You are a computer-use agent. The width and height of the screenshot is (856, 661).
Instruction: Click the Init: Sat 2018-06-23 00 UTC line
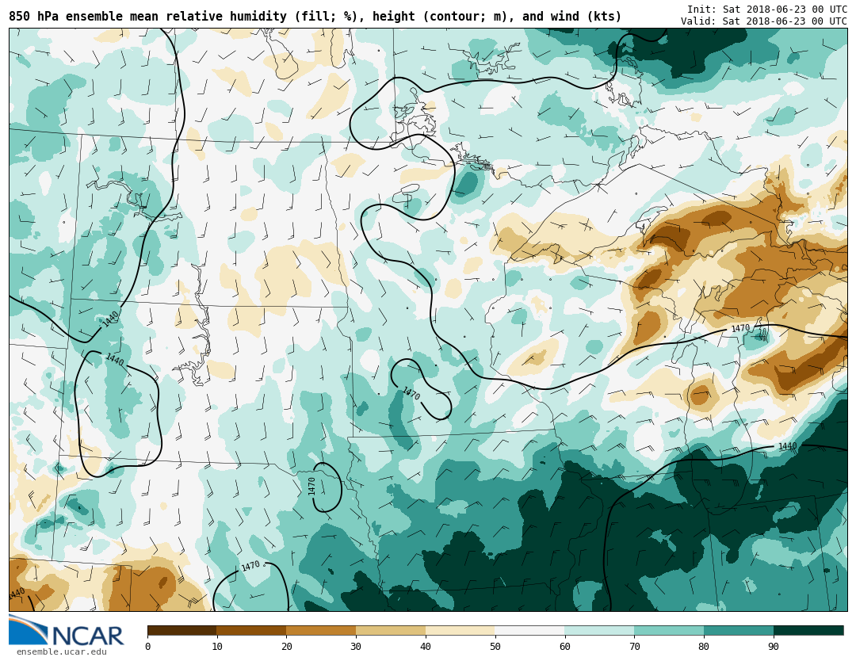[x=767, y=9]
